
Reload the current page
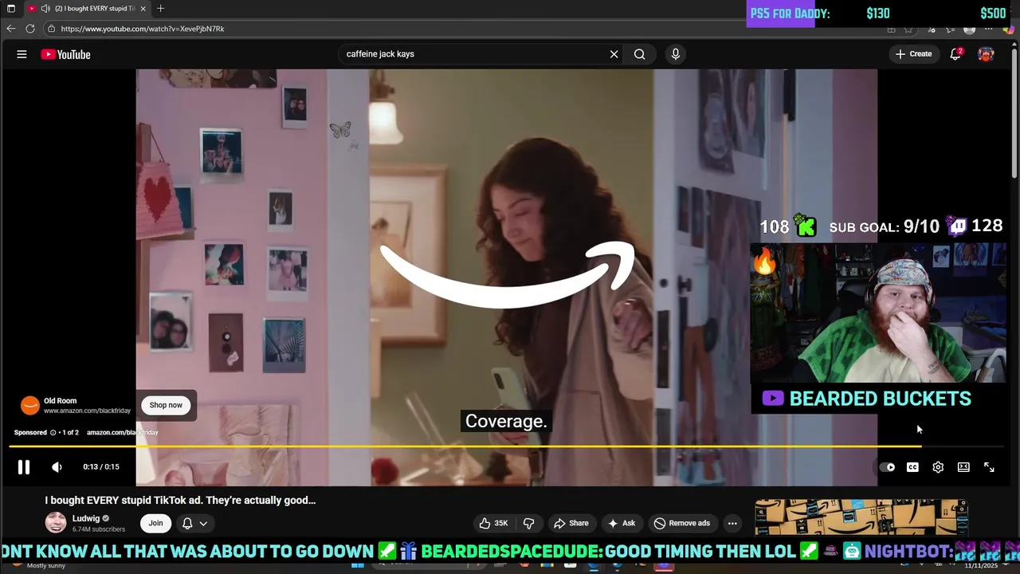(x=30, y=29)
